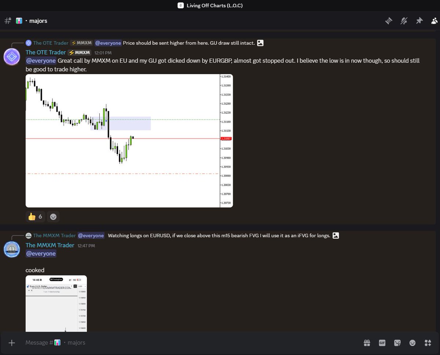Open the gift and boost menu

[367, 343]
